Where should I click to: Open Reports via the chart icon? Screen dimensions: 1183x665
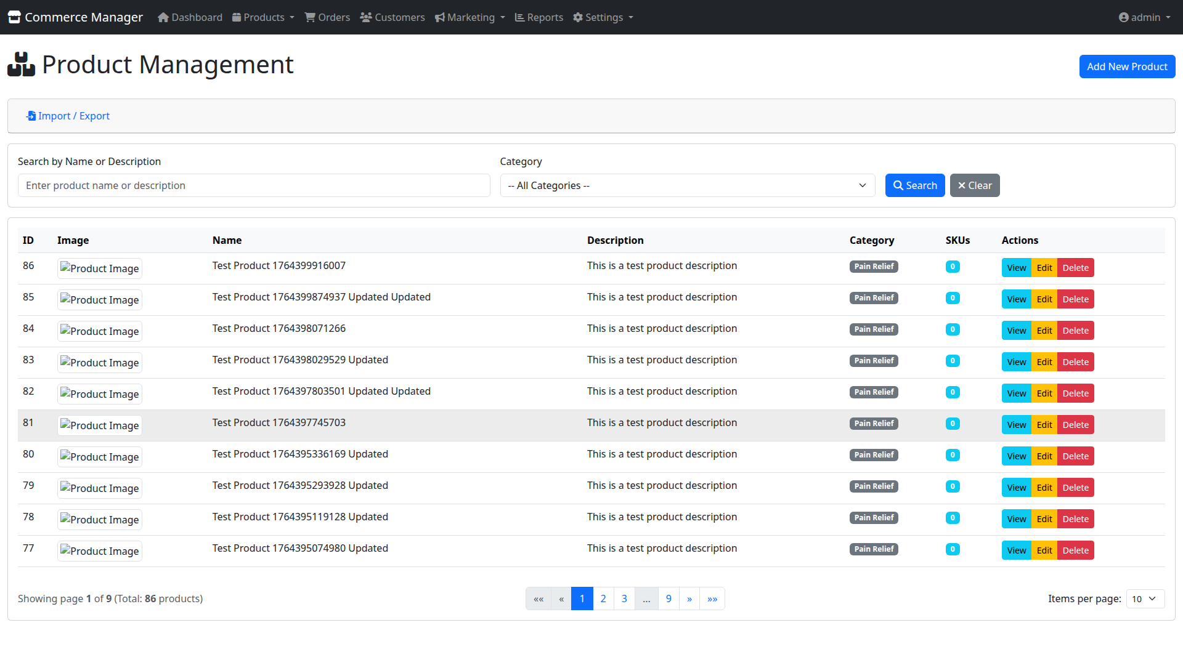point(519,17)
